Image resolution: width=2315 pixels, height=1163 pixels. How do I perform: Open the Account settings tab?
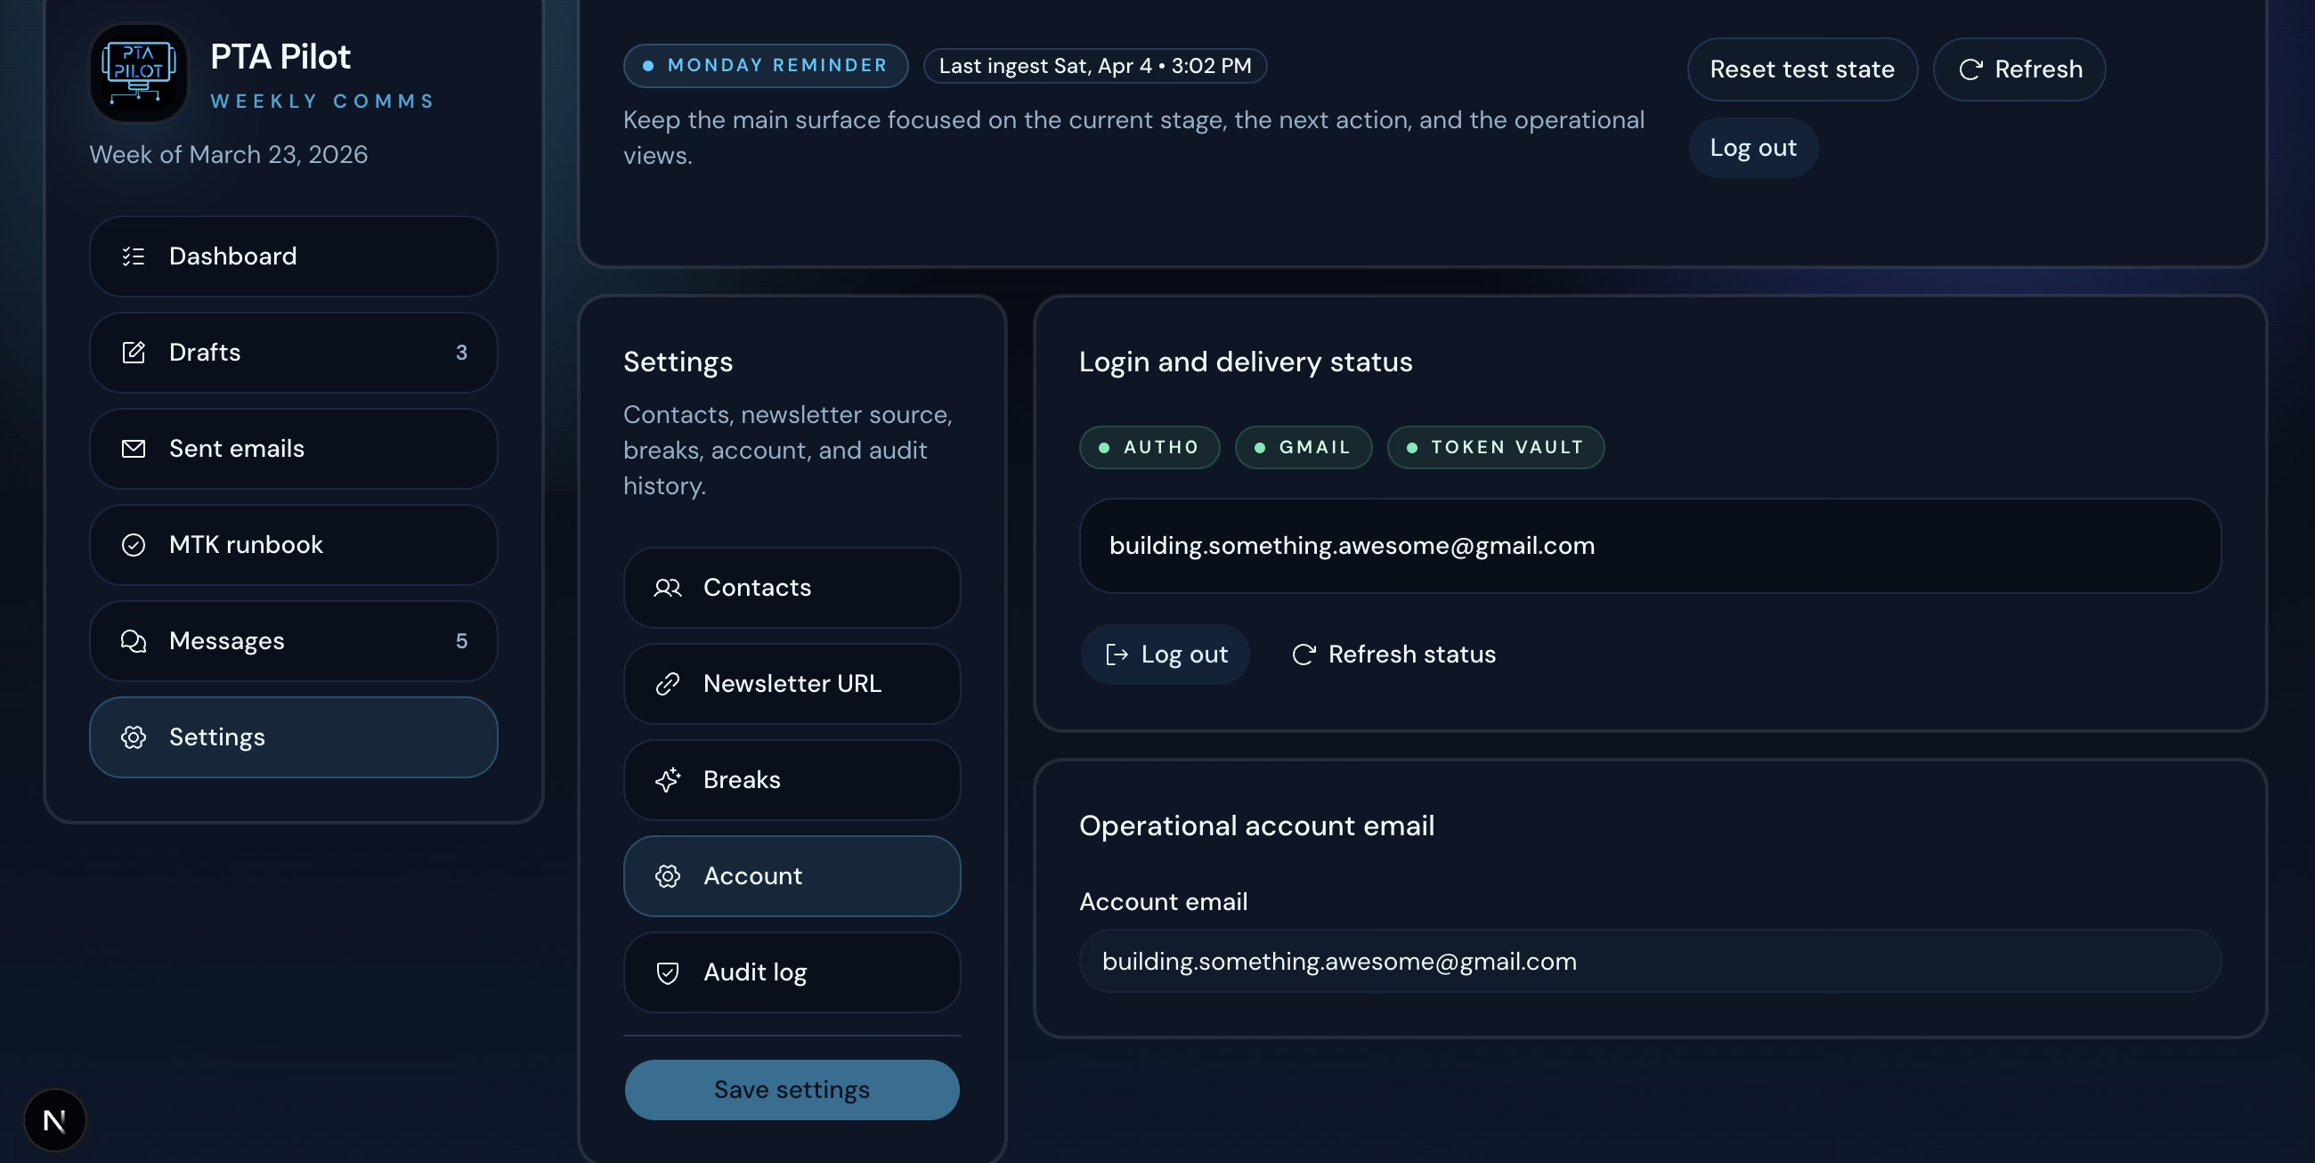[791, 876]
